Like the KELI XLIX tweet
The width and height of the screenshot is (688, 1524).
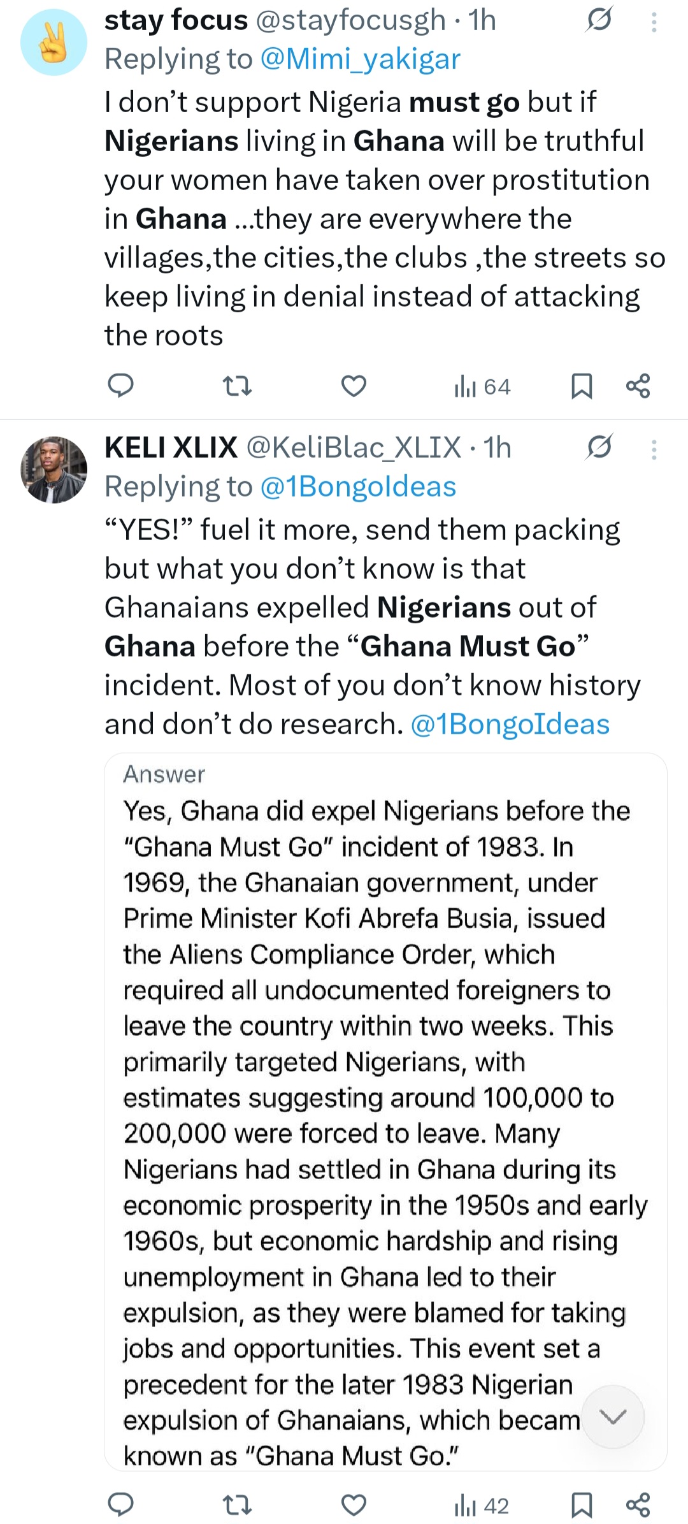(354, 1505)
